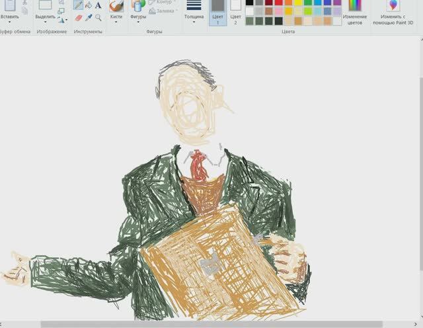Viewport: 423px width, 328px height.
Task: Pick the dark blue swatch in top row
Action: tap(327, 3)
